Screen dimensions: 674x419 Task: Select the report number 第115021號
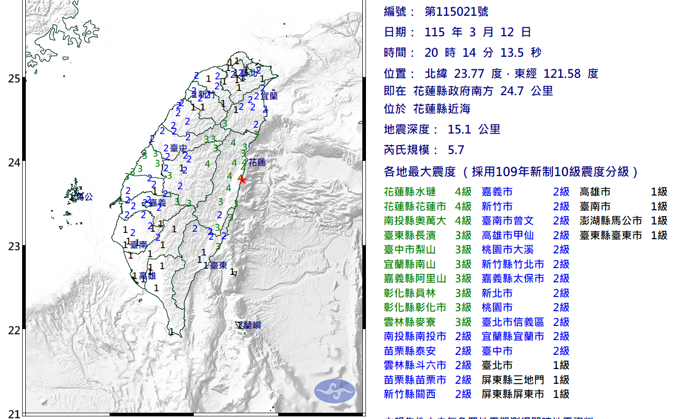pos(452,12)
